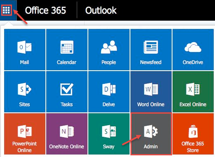Click the Word Online tile label
This screenshot has width=215, height=157.
pos(151,105)
